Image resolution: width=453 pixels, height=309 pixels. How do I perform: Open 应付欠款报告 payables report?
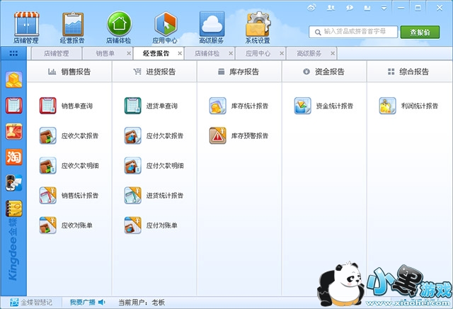pos(154,135)
